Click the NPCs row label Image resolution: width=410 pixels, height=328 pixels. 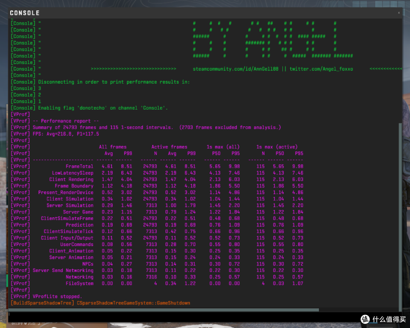pyautogui.click(x=88, y=264)
